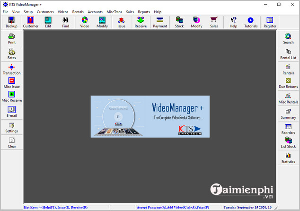Click the VideoManager + splash banner
The image size is (300, 211).
150,116
